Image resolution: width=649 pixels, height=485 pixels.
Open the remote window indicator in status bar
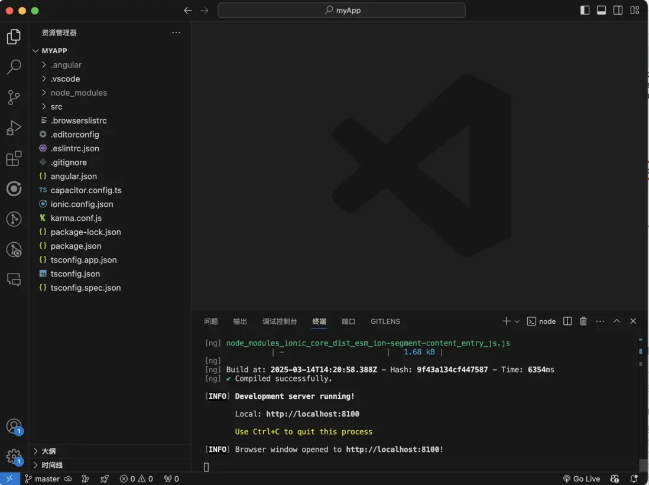[9, 479]
